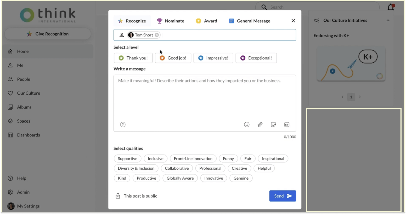Toggle the Globally Aware quality
Viewport: 406px width, 214px height.
click(x=180, y=178)
